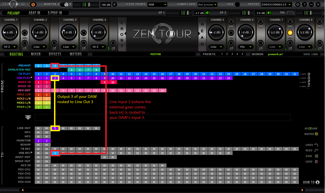Screen dimensions: 325x193
Task: Switch to the ADAT IN tab
Action: pos(34,13)
